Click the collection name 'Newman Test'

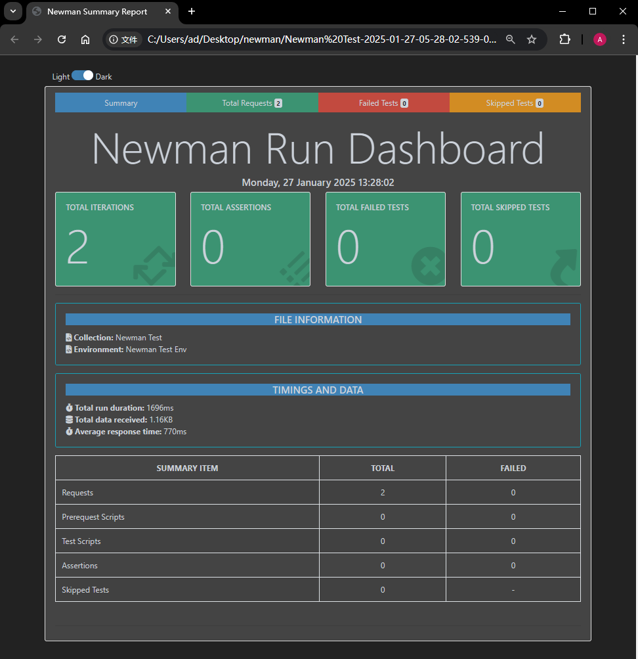point(138,338)
